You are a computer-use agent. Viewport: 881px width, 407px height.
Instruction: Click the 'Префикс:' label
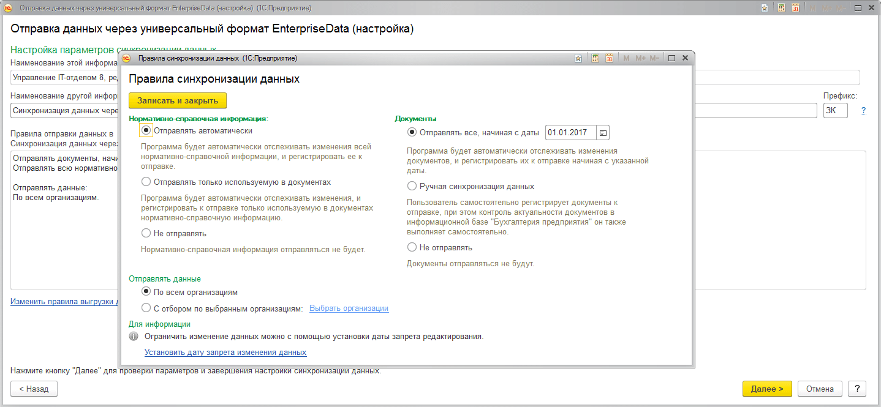point(841,95)
